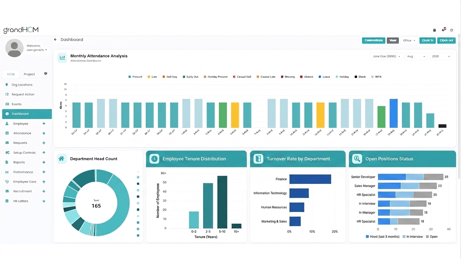Click the Requests envelope icon

point(7,143)
